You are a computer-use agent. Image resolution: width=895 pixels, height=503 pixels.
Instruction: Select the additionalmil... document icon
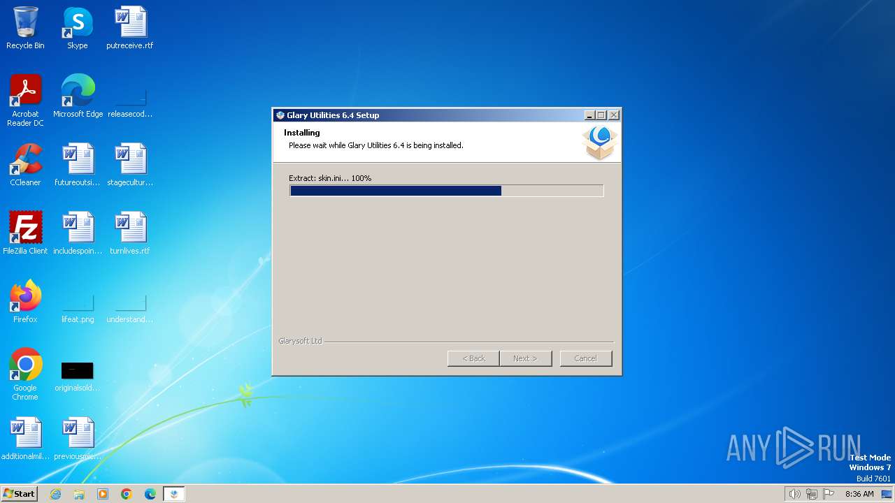point(25,439)
